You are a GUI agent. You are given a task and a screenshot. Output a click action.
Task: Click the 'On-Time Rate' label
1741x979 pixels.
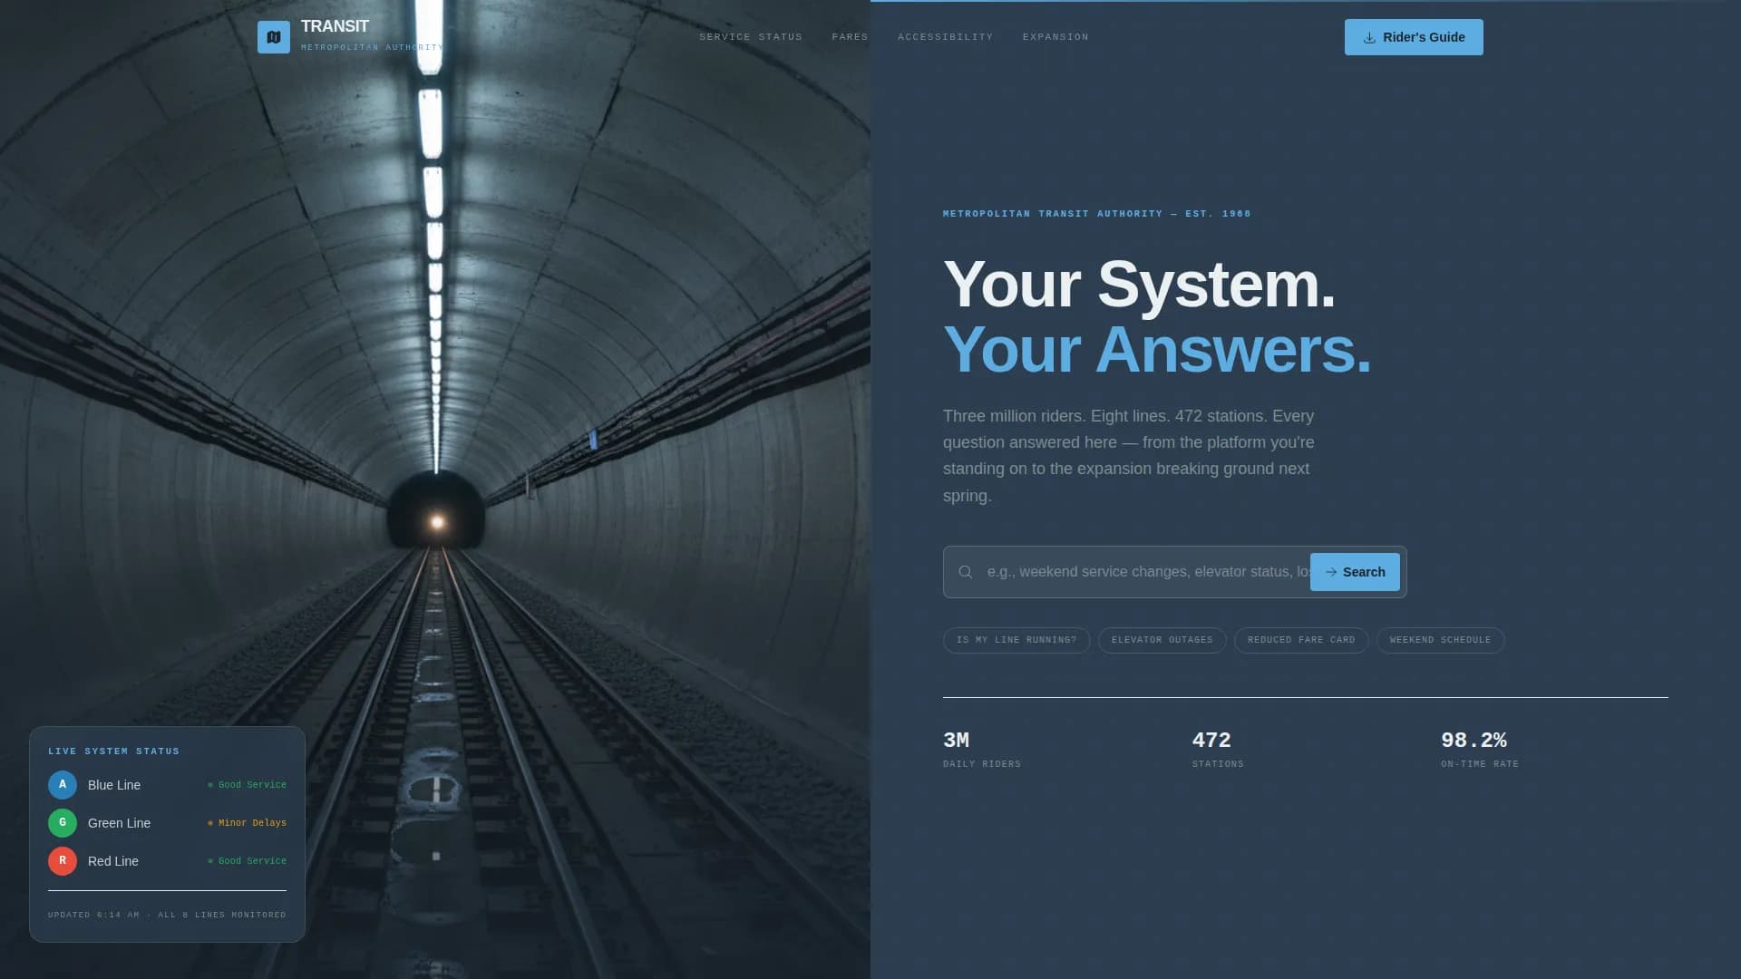1480,764
